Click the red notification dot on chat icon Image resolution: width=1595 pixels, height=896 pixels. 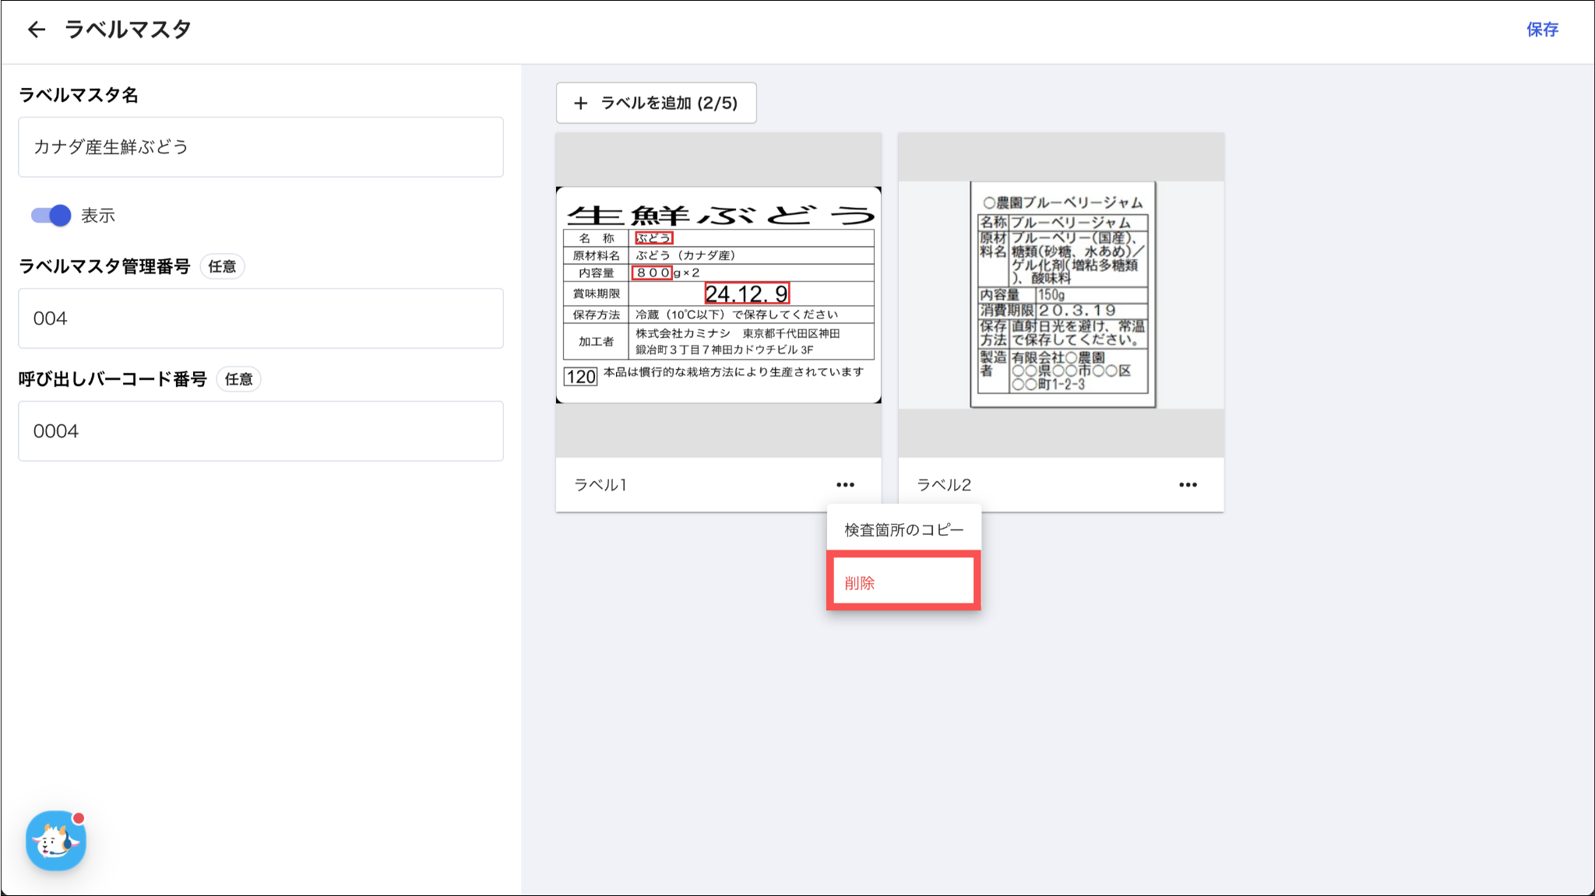79,817
